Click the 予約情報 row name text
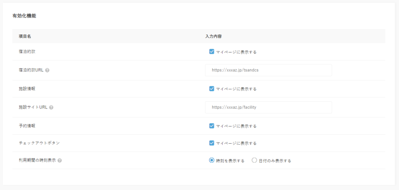 tap(27, 126)
